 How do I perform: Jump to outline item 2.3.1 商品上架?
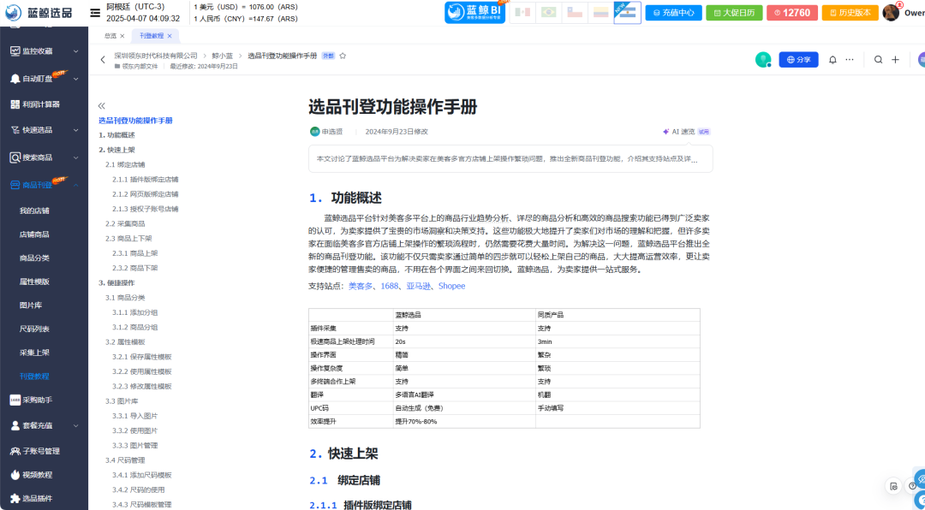pyautogui.click(x=135, y=253)
